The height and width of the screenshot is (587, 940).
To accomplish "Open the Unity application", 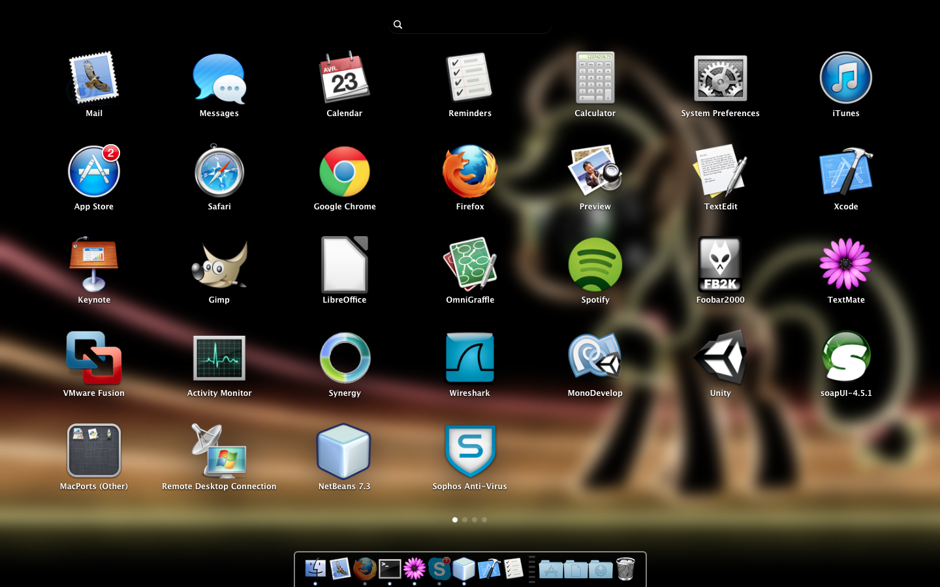I will point(720,357).
